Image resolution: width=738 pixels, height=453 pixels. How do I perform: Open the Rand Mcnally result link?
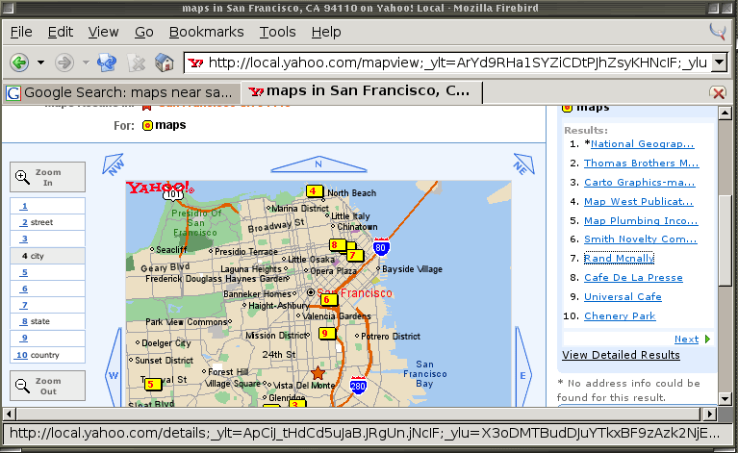click(619, 259)
